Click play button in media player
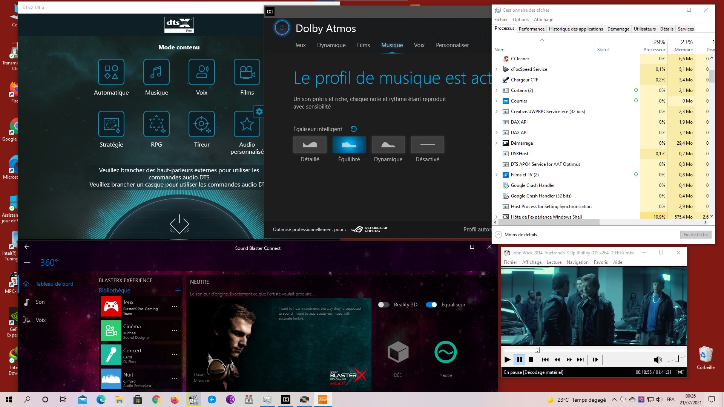This screenshot has height=407, width=724. 508,360
